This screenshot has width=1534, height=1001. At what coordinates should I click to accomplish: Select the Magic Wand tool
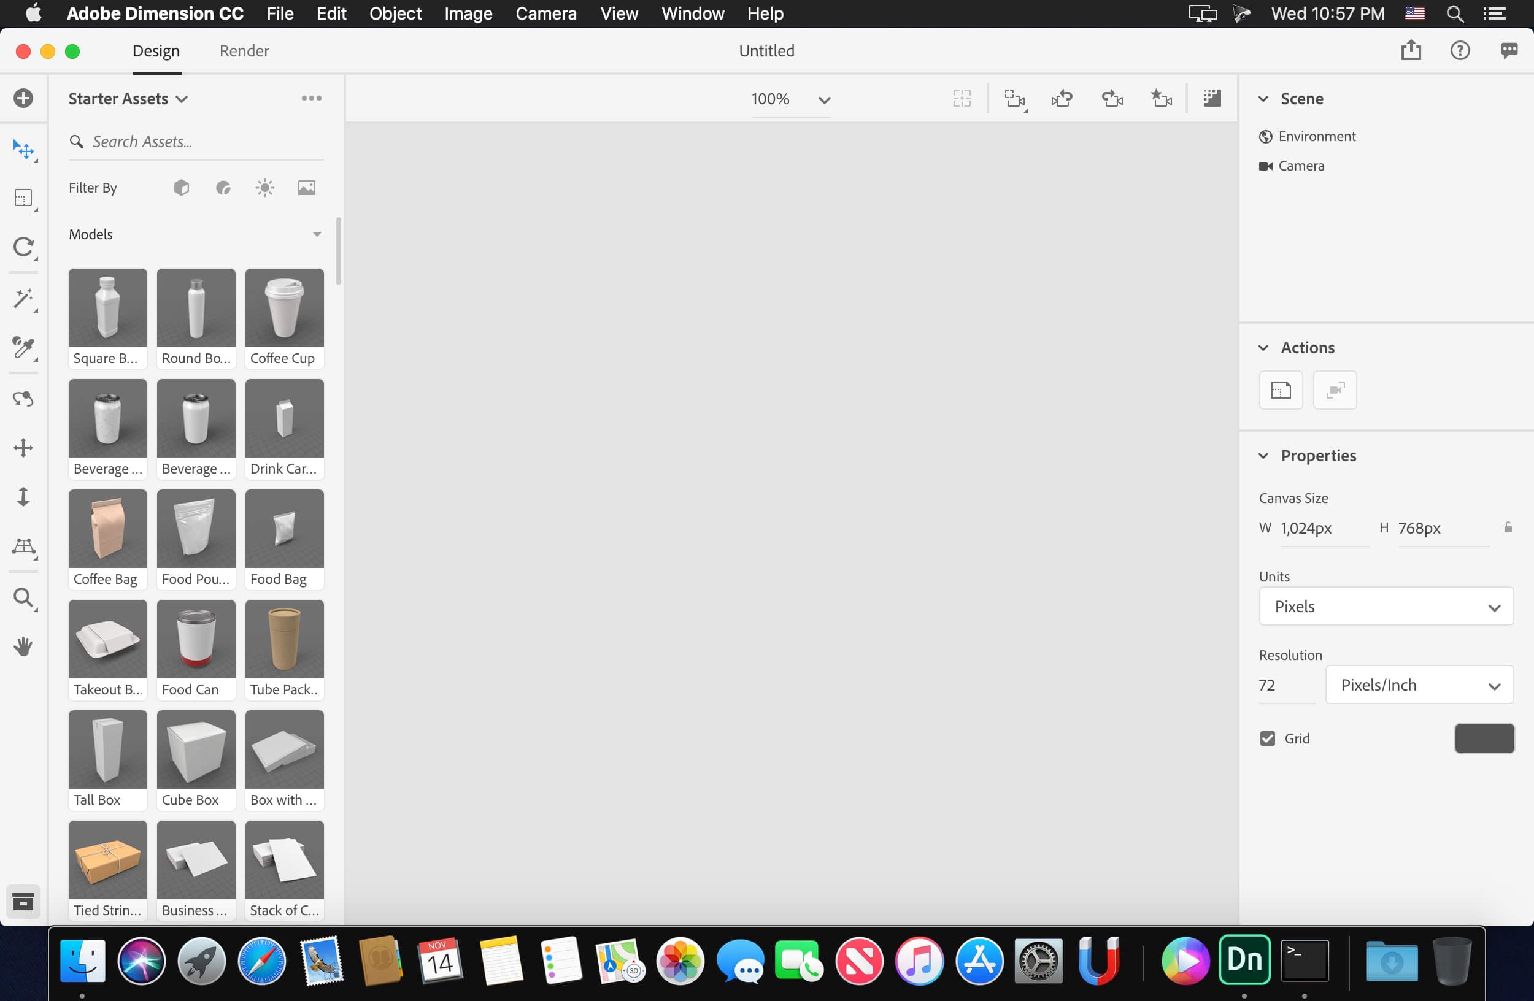click(x=23, y=298)
